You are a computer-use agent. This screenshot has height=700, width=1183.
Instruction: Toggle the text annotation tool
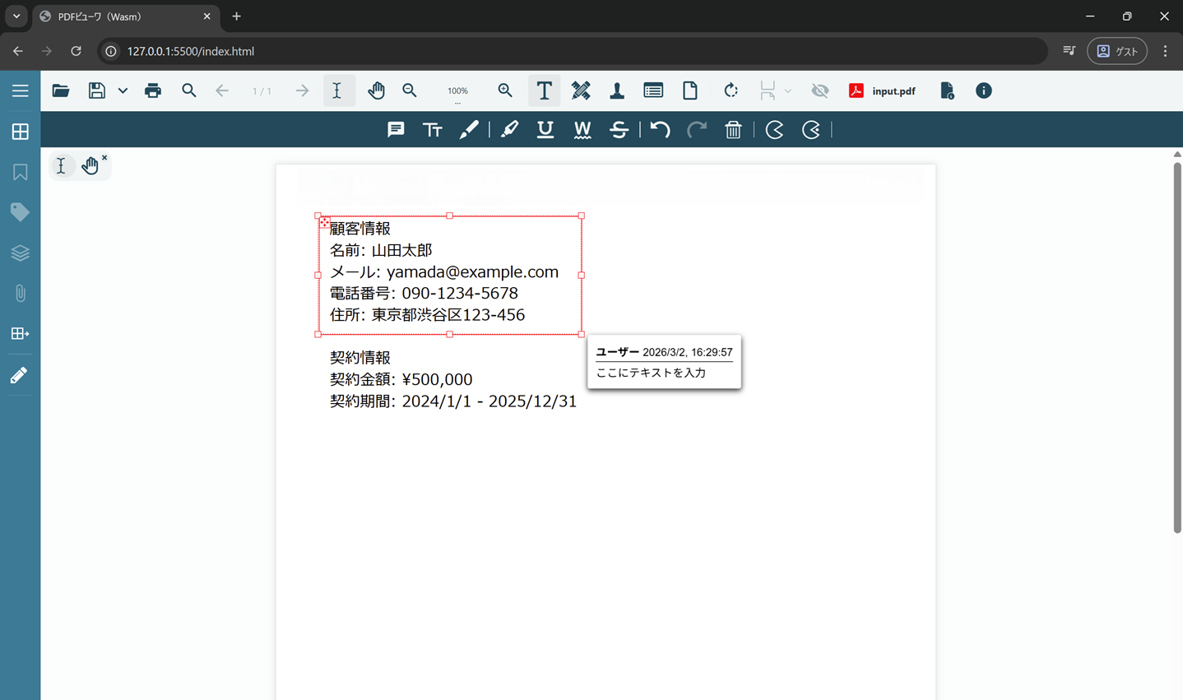pyautogui.click(x=544, y=90)
